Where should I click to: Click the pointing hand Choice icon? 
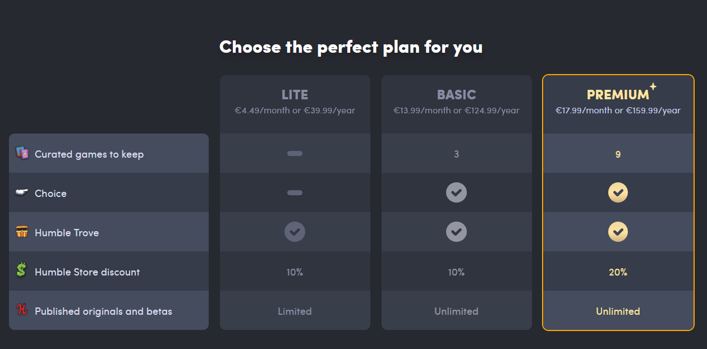[x=22, y=192]
